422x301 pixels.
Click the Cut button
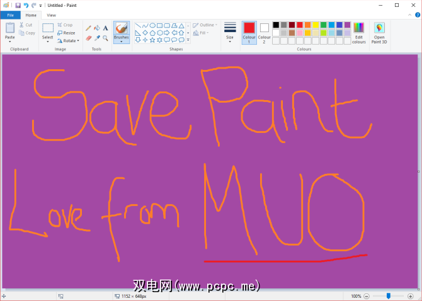click(x=26, y=25)
